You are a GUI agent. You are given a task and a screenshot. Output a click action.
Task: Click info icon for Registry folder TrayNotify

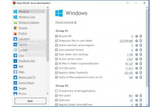pyautogui.click(x=137, y=73)
